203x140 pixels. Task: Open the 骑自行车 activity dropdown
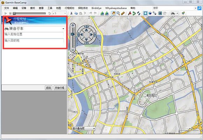coord(34,29)
